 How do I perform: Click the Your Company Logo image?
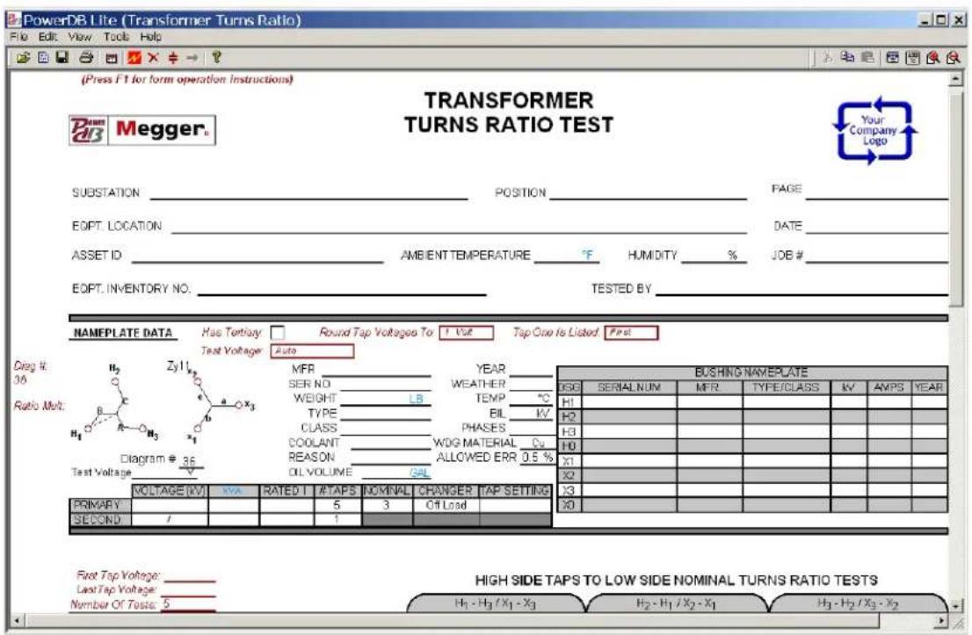click(874, 131)
